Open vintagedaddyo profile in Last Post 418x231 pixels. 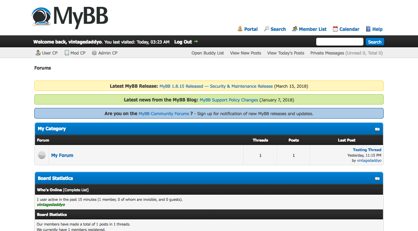pyautogui.click(x=369, y=160)
